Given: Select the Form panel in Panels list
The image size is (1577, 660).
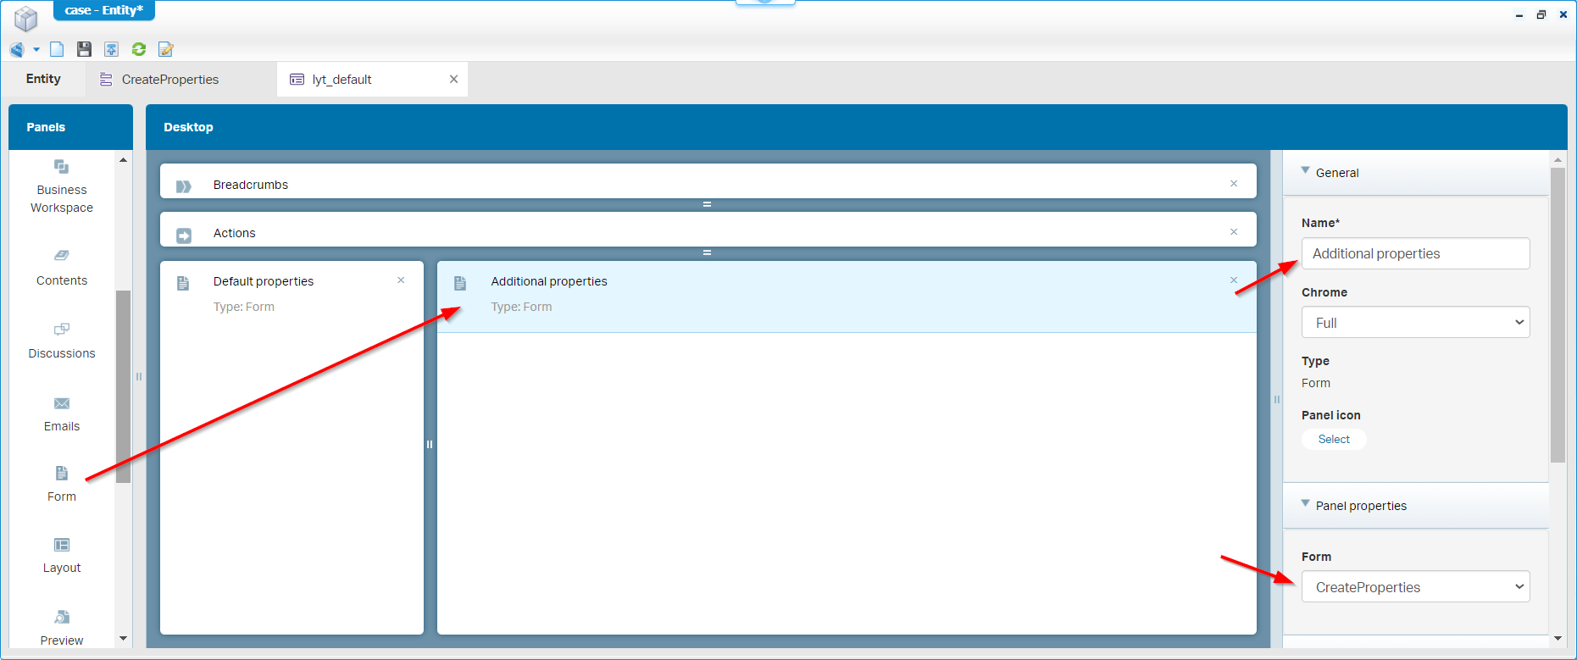Looking at the screenshot, I should [61, 483].
